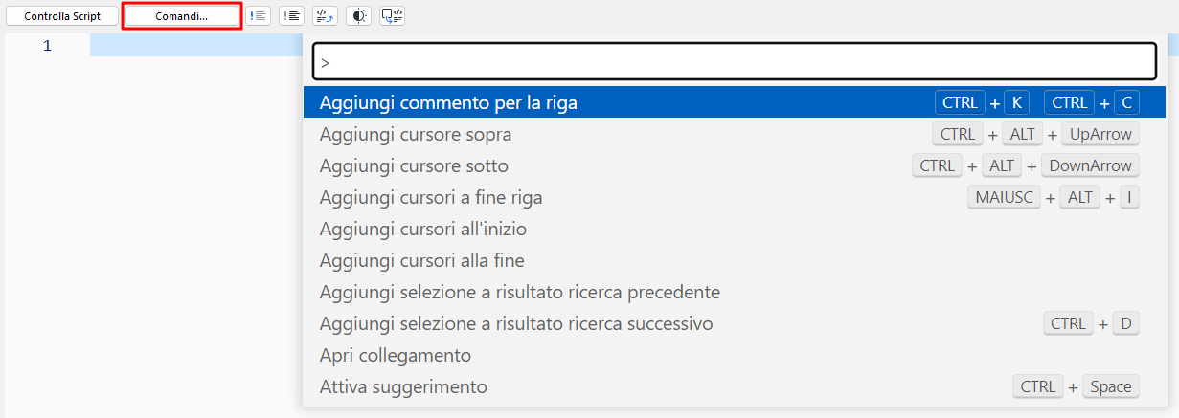Focus the command palette search field
The height and width of the screenshot is (418, 1179).
coord(735,62)
